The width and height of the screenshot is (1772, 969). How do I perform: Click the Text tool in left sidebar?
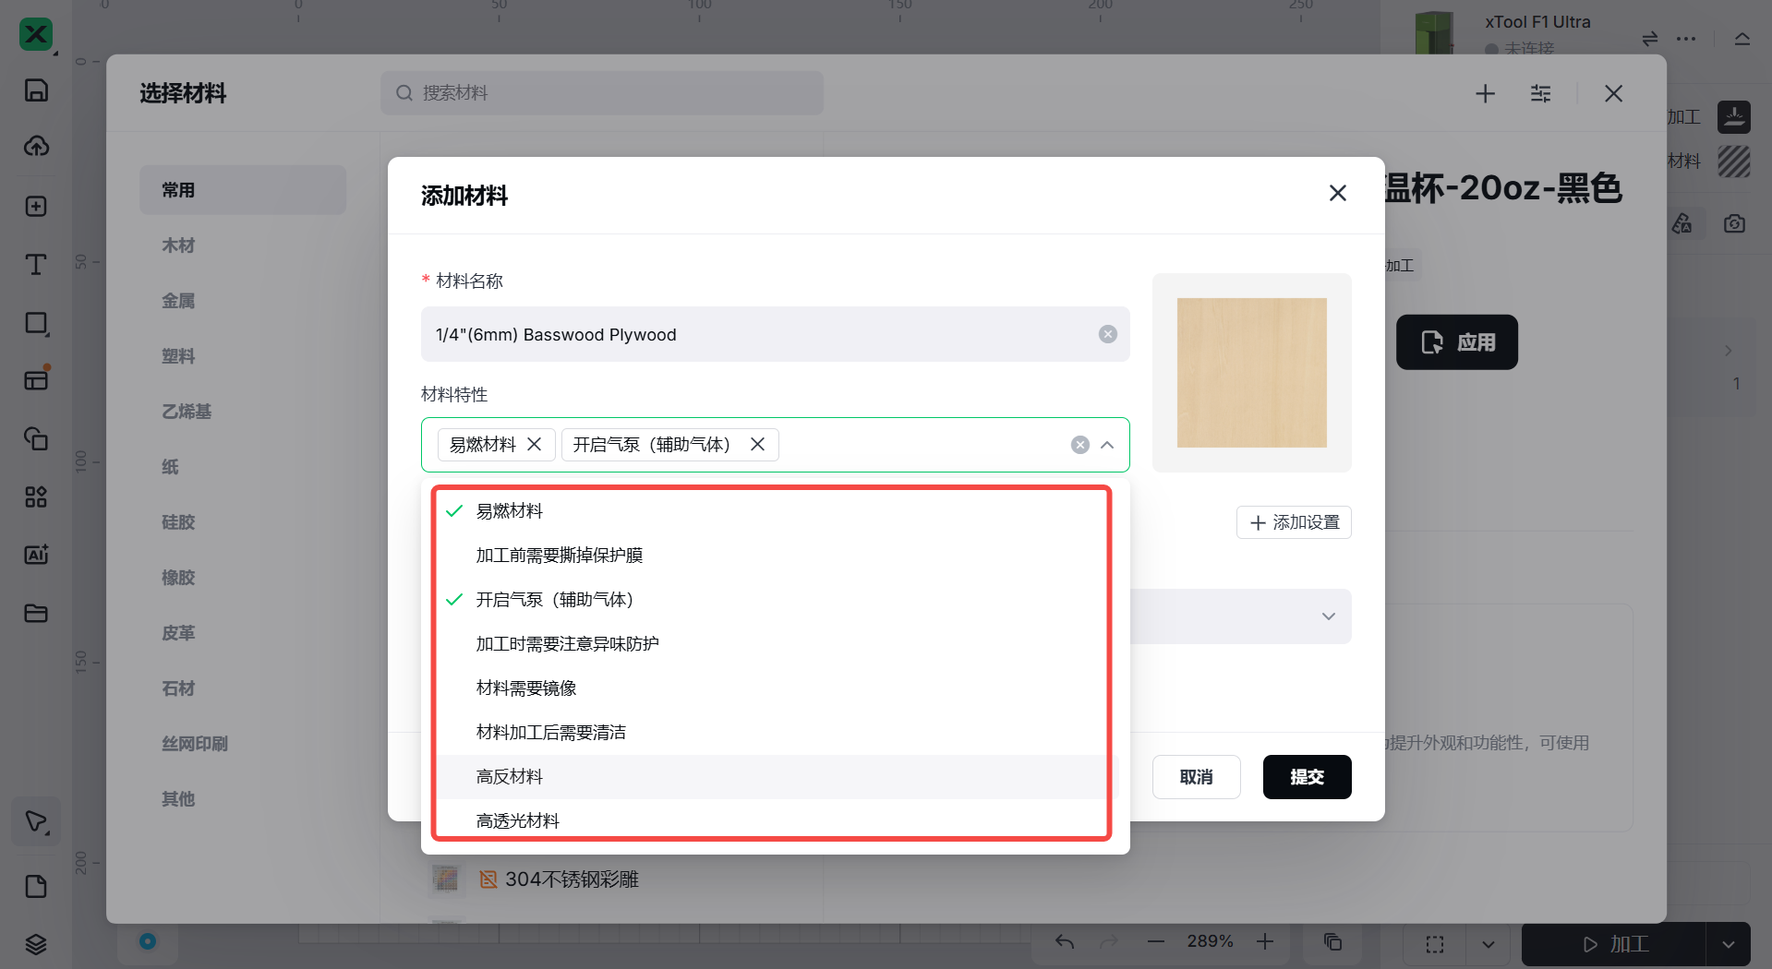point(36,265)
